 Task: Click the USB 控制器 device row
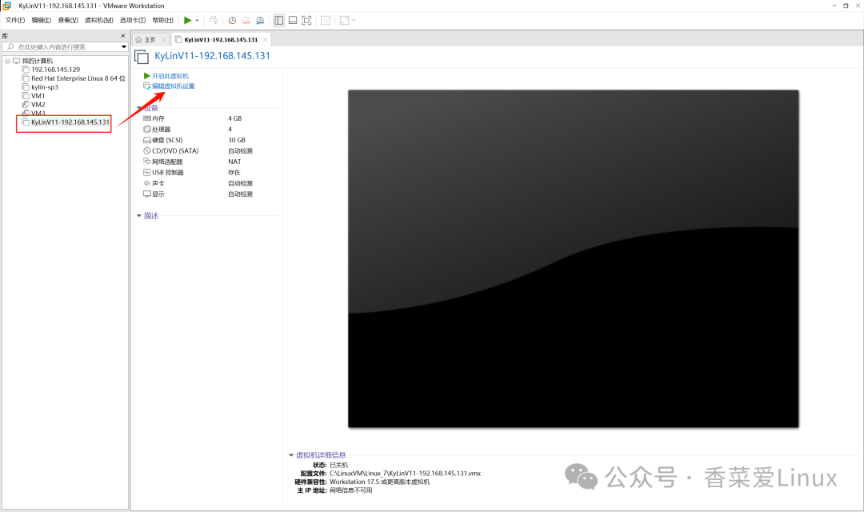[x=210, y=173]
